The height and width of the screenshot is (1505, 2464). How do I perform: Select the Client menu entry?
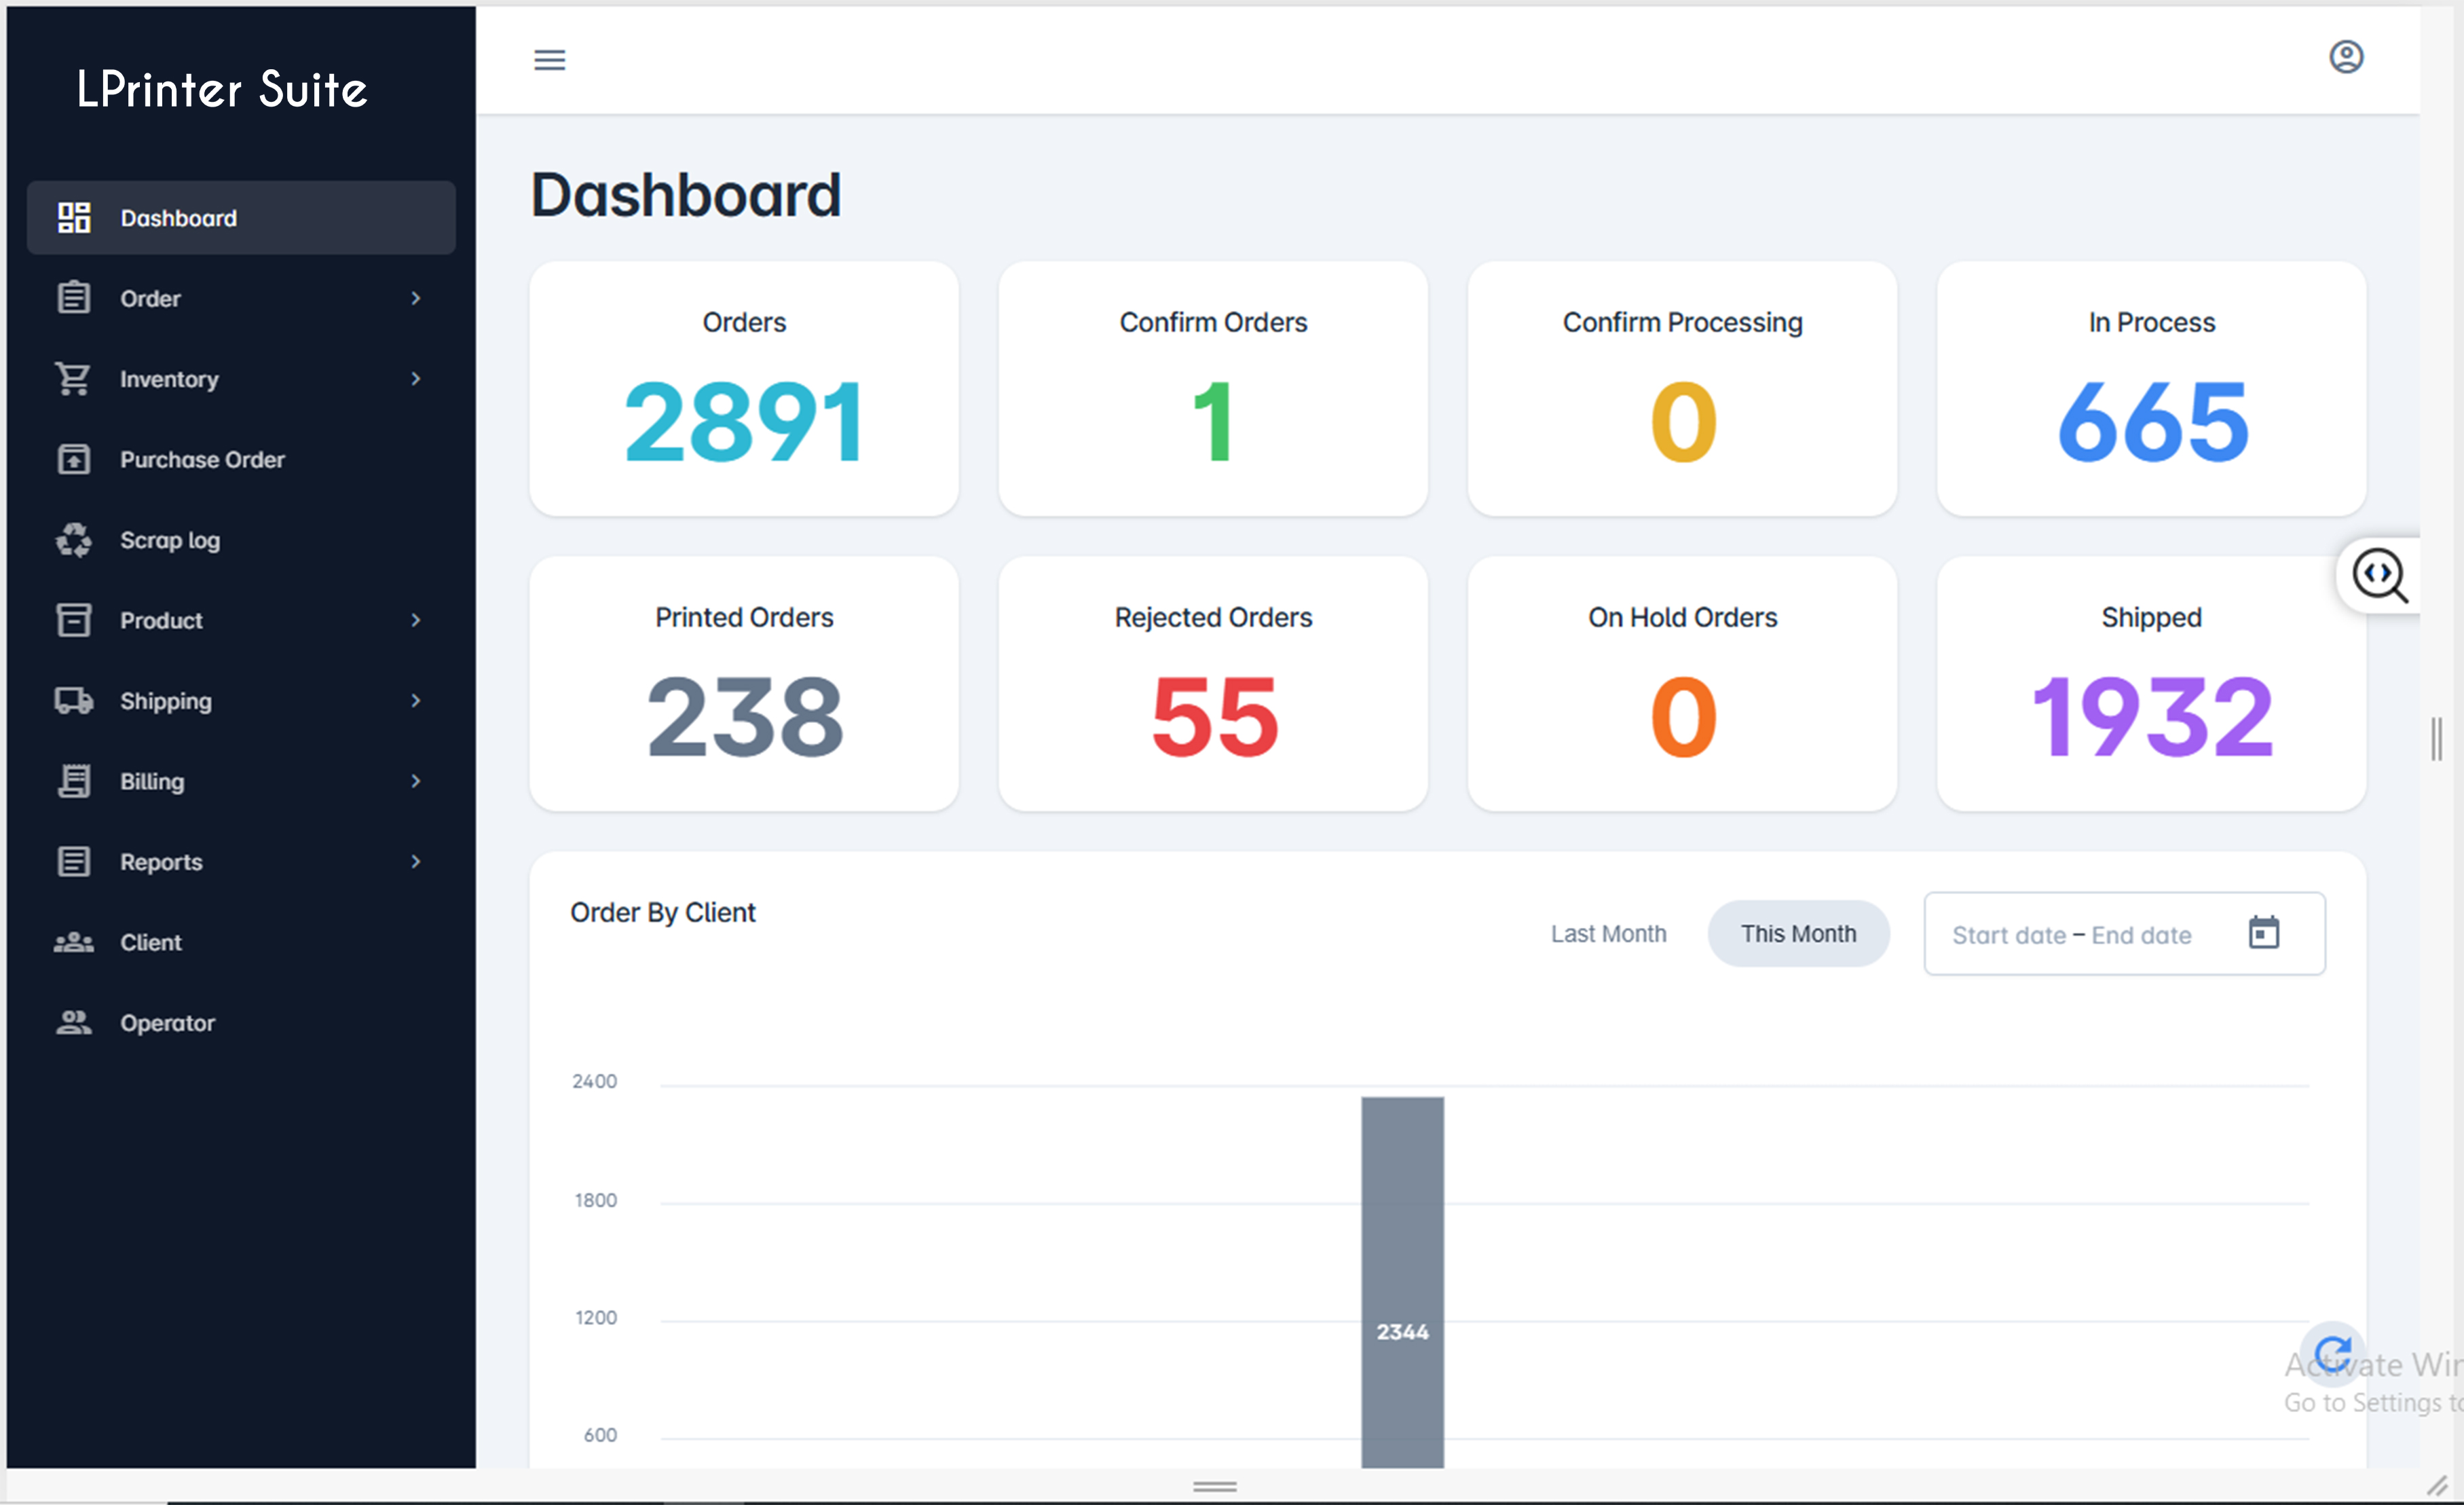click(150, 942)
